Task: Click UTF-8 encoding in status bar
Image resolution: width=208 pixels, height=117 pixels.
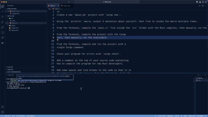Action: (x=177, y=116)
